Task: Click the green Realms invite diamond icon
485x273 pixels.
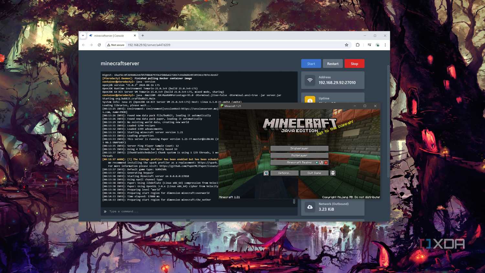Action: pyautogui.click(x=317, y=163)
